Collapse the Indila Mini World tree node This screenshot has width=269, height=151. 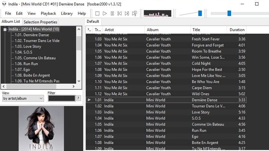pos(5,29)
